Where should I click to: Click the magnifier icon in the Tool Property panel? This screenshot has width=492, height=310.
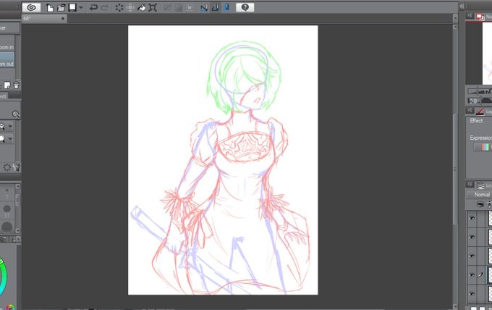16,114
